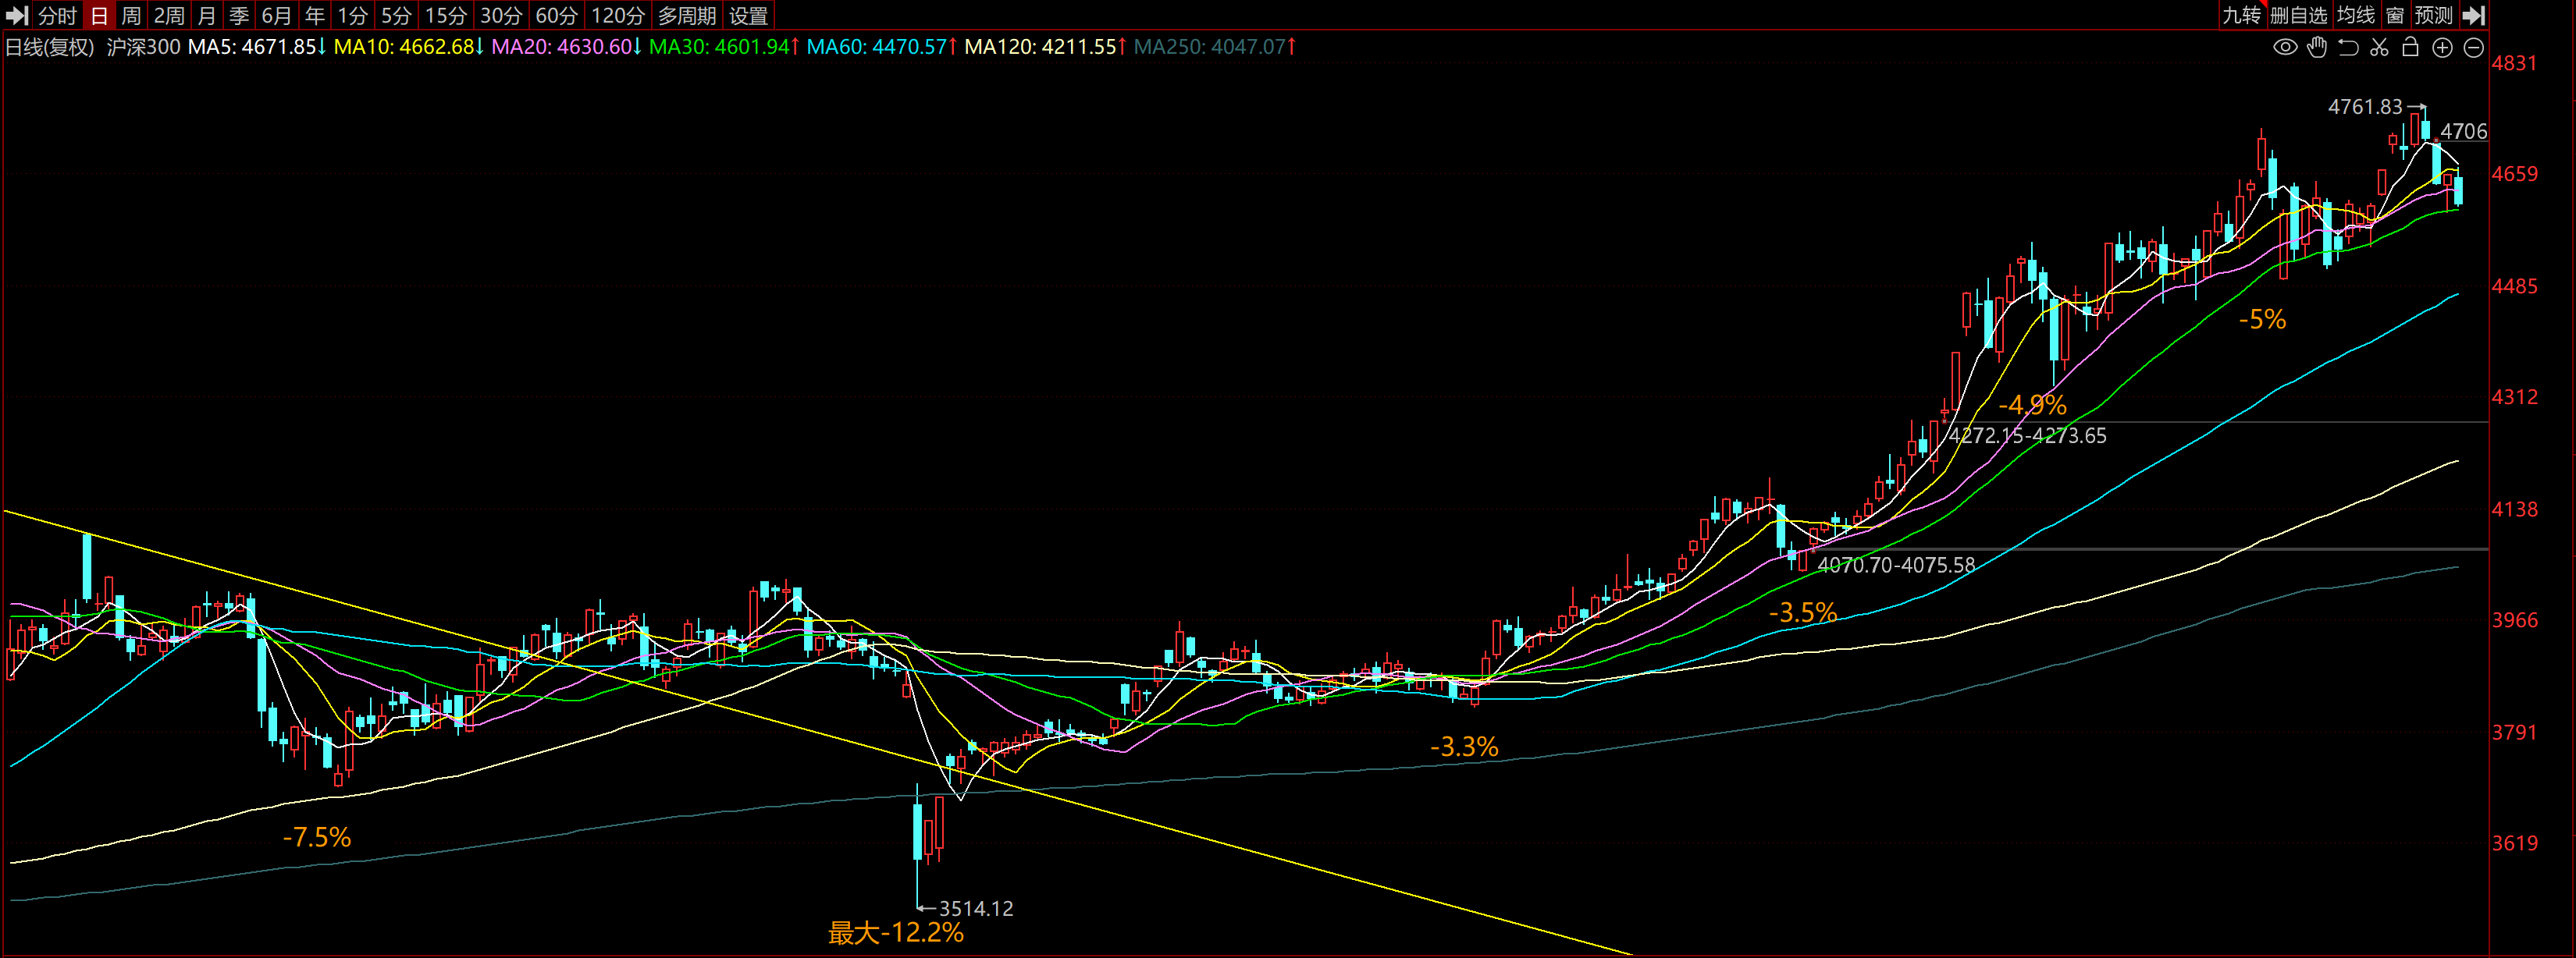Open the 设置 settings menu
This screenshot has height=958, width=2576.
[748, 15]
